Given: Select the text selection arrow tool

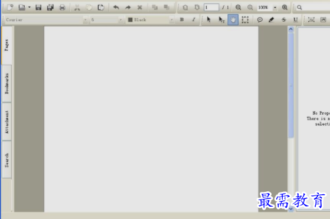Looking at the screenshot, I should tap(221, 20).
